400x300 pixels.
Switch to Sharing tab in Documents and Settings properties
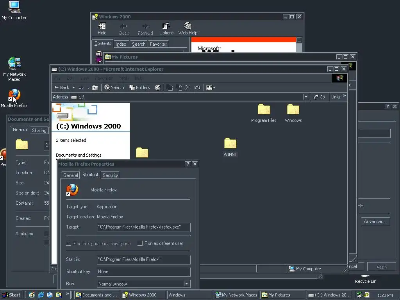point(39,130)
